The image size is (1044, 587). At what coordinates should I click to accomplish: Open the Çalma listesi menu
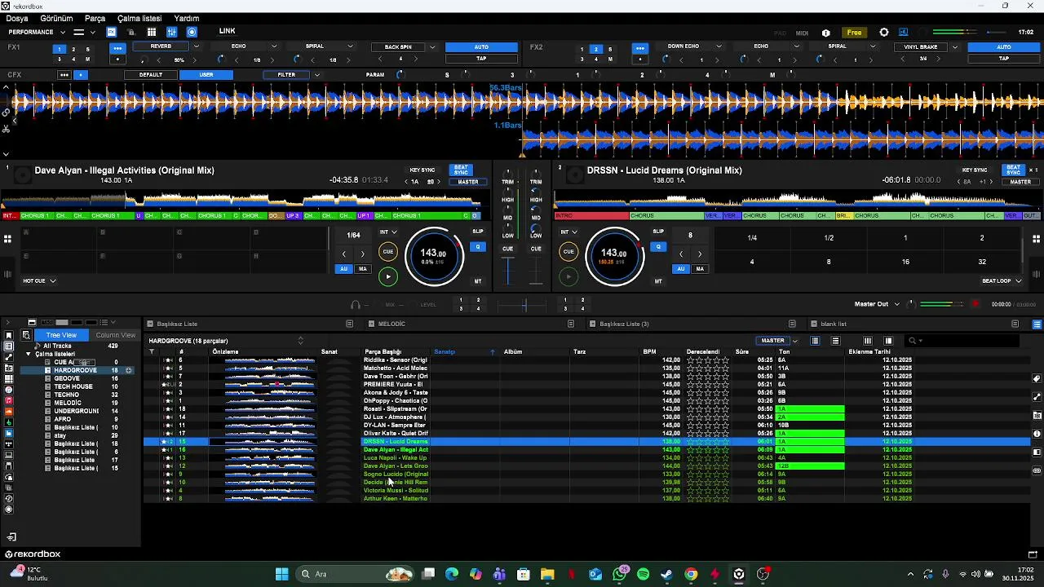(x=139, y=18)
